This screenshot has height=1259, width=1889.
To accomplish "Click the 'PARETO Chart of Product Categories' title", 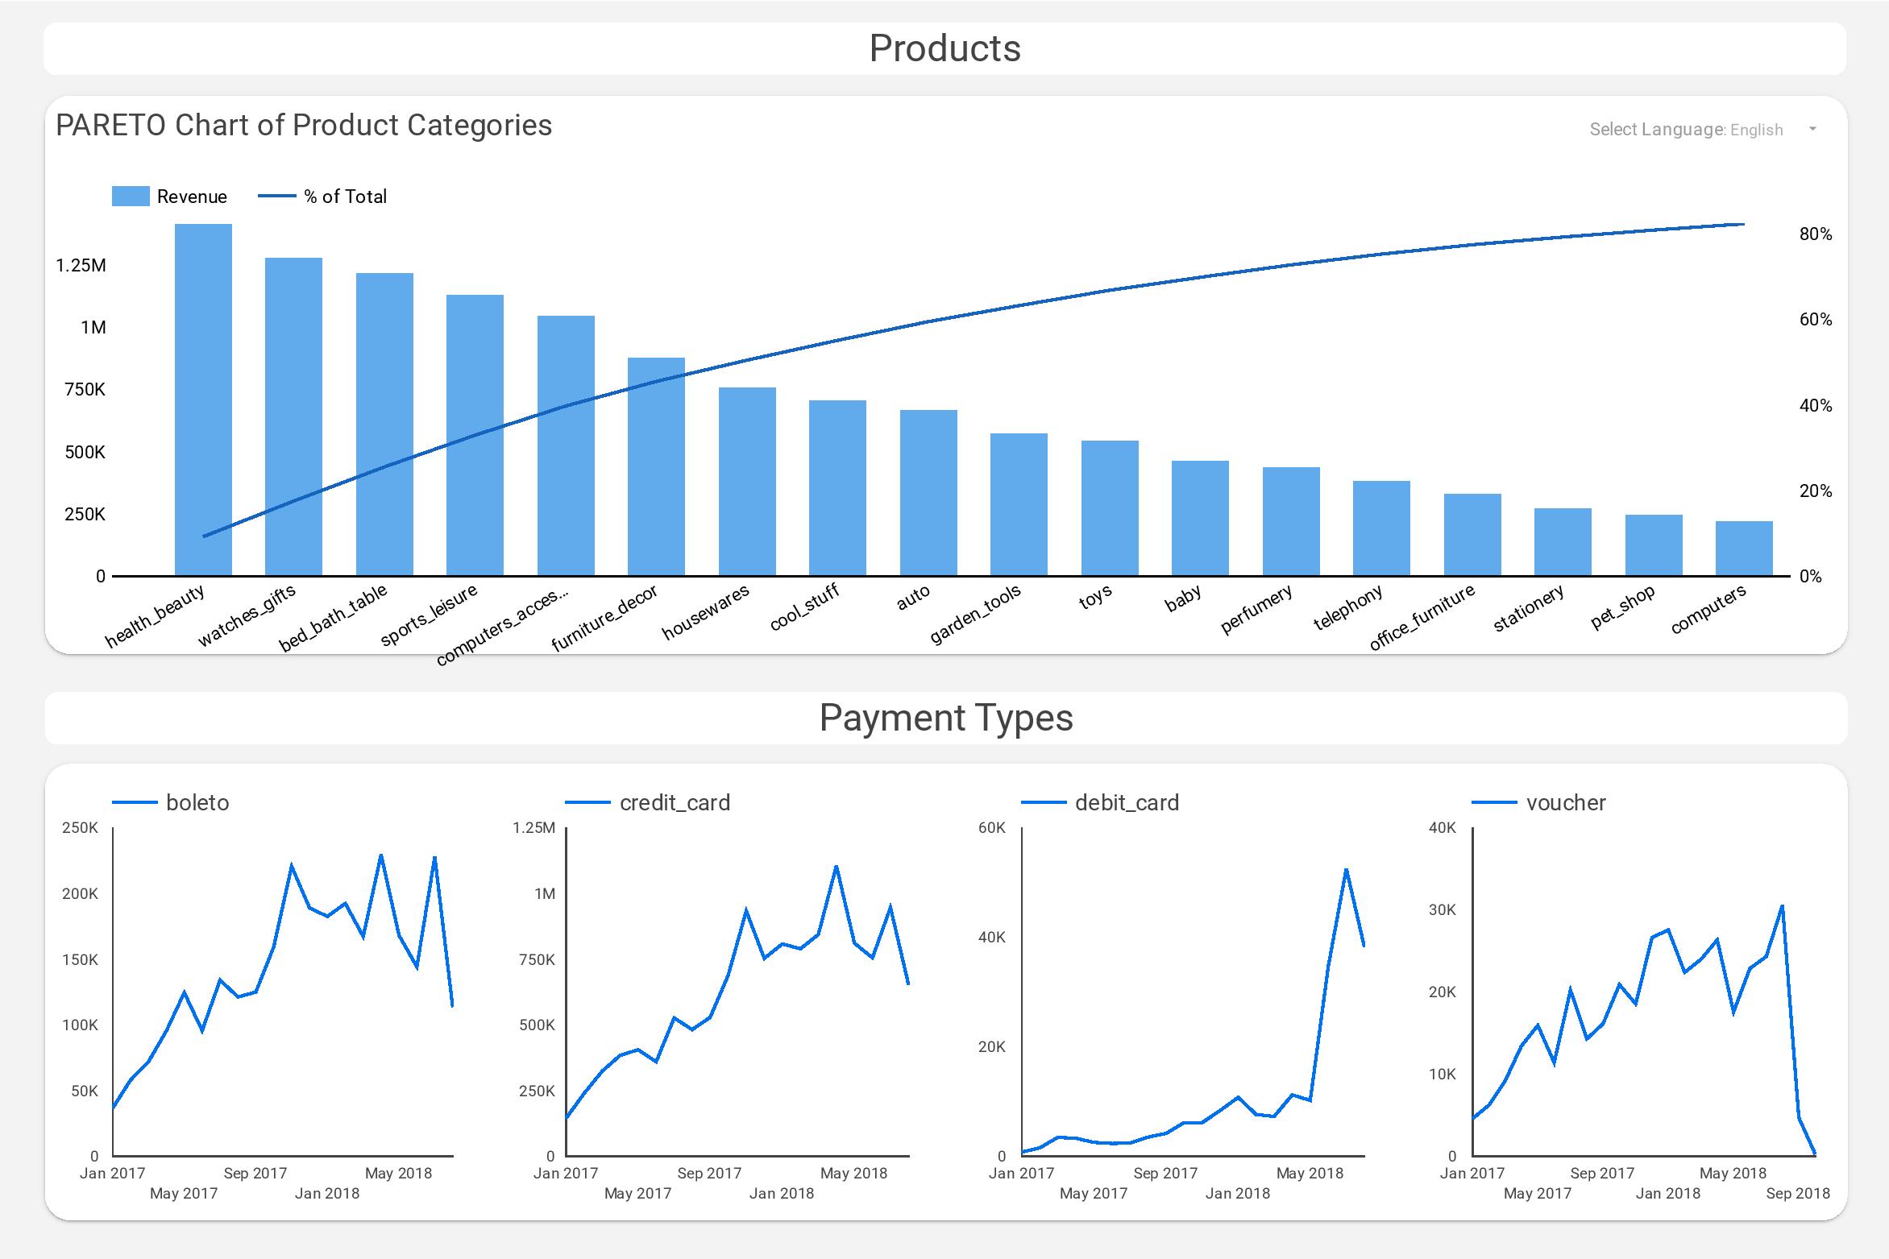I will 305,125.
